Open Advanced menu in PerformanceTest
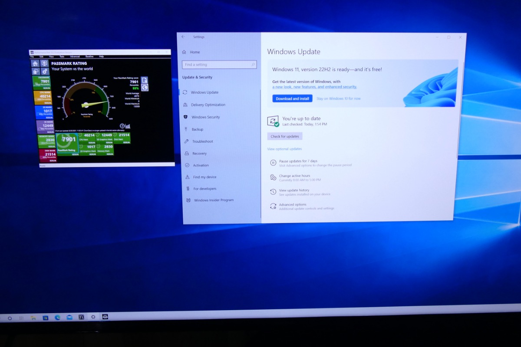The height and width of the screenshot is (347, 521). click(75, 56)
